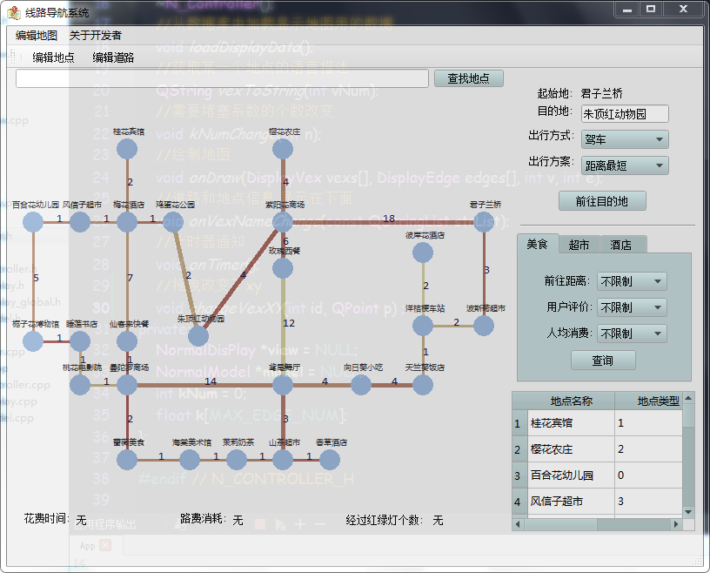Click the 玫瑰西餐 map node
Image resolution: width=710 pixels, height=573 pixels.
[283, 268]
